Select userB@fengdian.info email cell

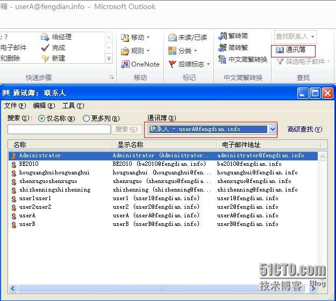click(x=247, y=224)
